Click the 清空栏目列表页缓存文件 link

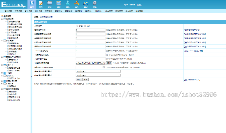195,38
